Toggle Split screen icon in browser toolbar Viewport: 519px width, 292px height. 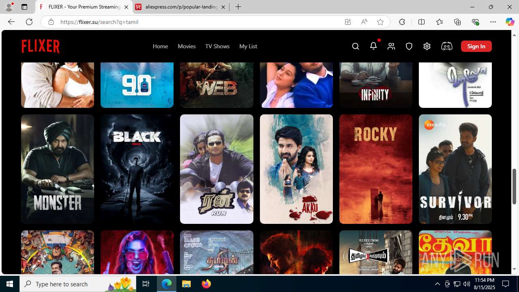click(x=421, y=22)
